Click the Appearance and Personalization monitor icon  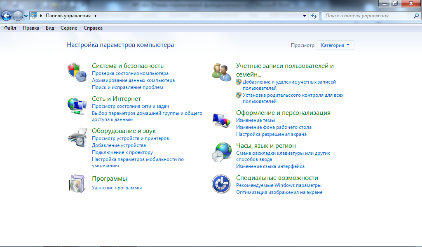point(221,120)
